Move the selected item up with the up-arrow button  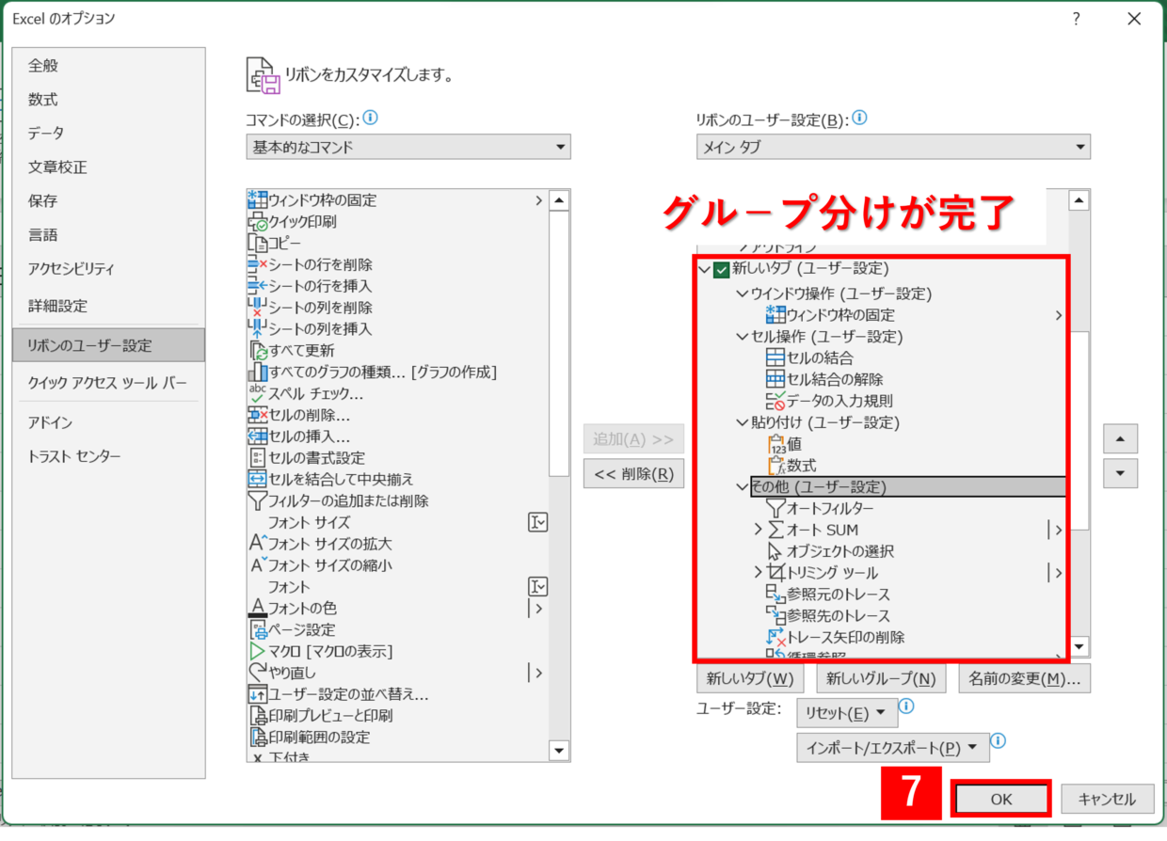1120,438
